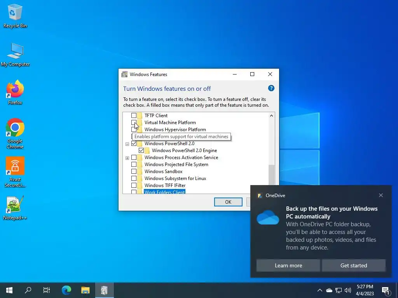Click the Windows PowerShell 2.0 folder icon
The width and height of the screenshot is (398, 298).
(140, 144)
